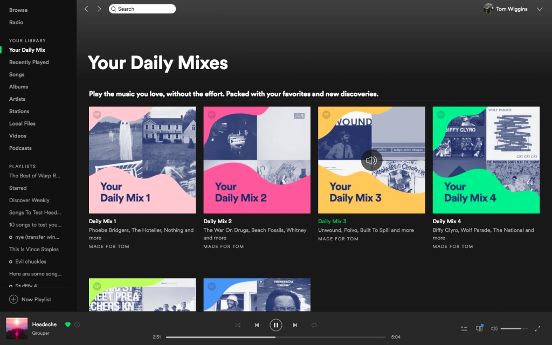
Task: Open the Daily Mix 4 title link
Action: (447, 221)
